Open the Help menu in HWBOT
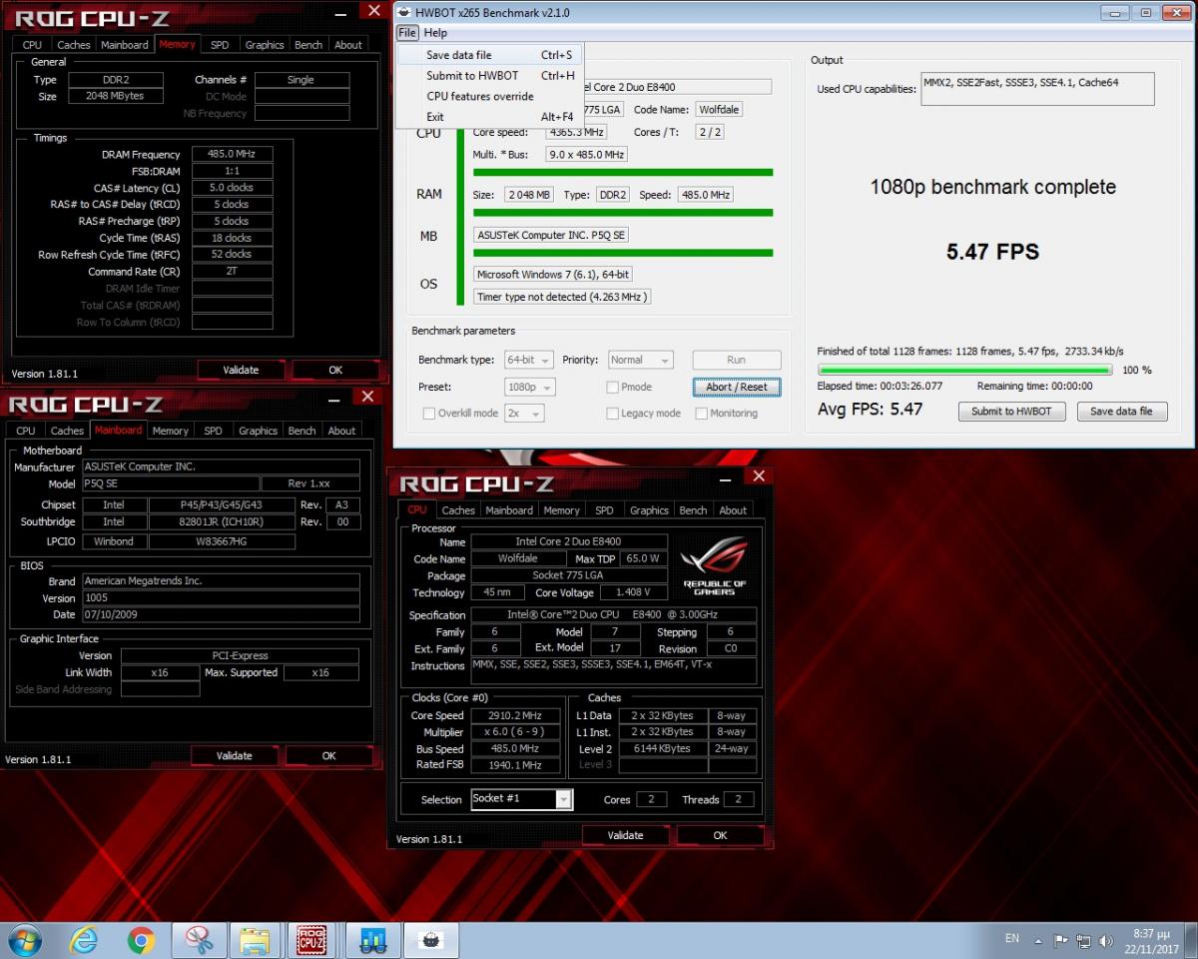 pos(435,33)
